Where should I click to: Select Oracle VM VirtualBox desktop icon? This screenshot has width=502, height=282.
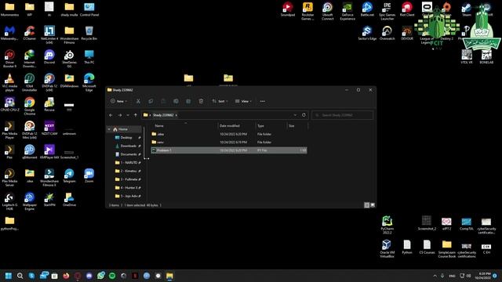[x=387, y=249]
